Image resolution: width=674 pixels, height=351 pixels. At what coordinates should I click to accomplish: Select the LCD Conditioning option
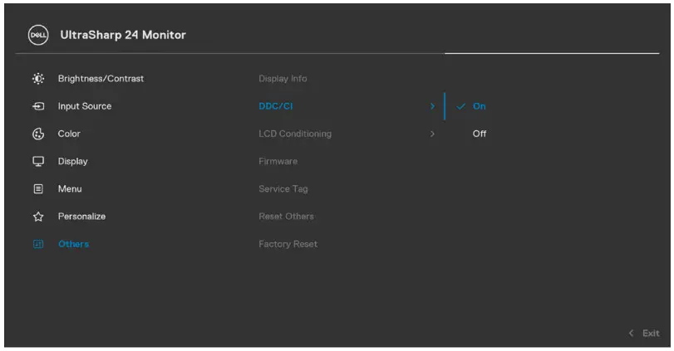295,134
